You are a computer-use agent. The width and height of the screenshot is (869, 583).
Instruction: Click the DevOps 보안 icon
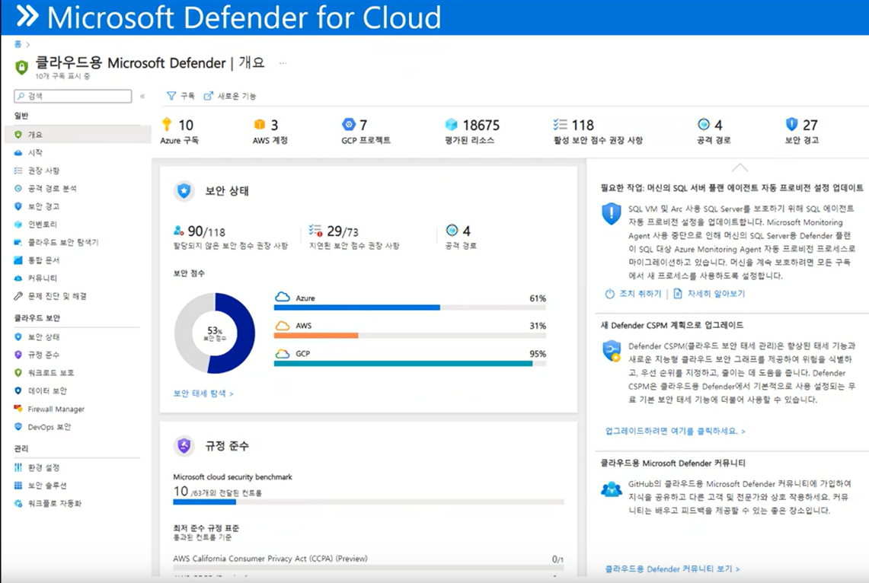18,427
